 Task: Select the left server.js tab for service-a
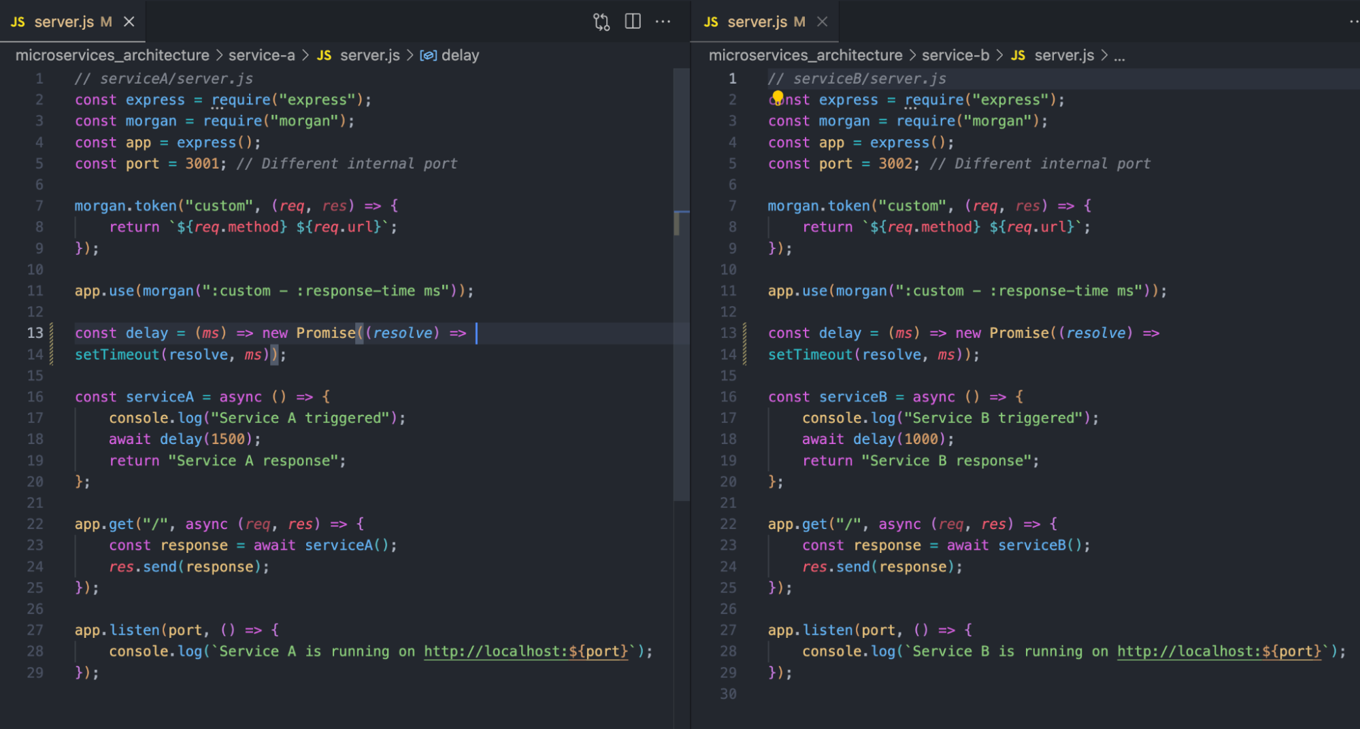73,22
